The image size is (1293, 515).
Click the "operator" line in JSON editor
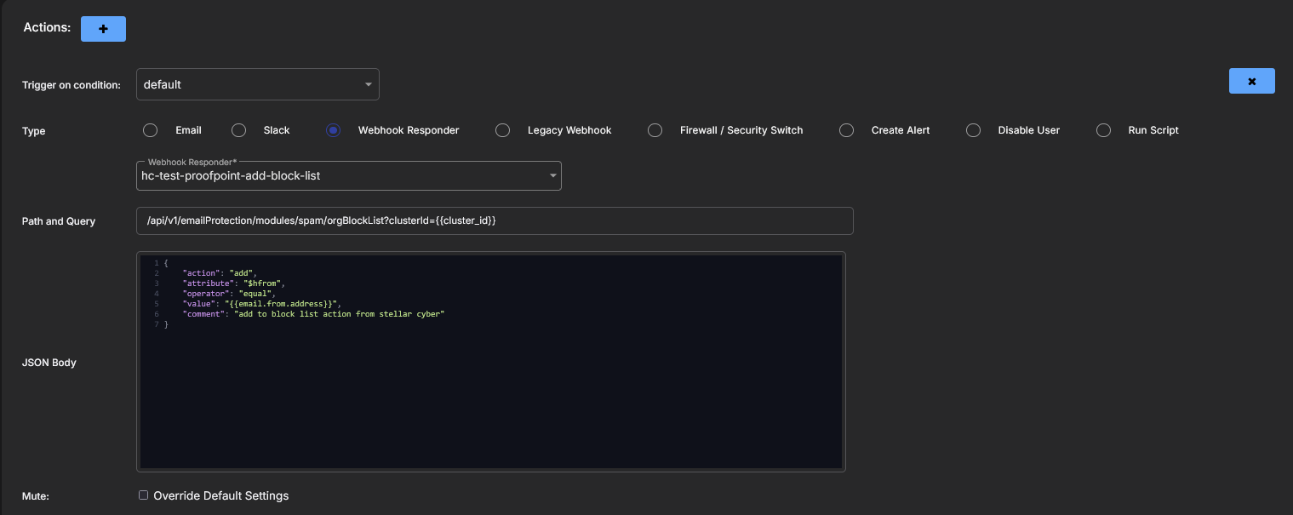[x=228, y=294]
